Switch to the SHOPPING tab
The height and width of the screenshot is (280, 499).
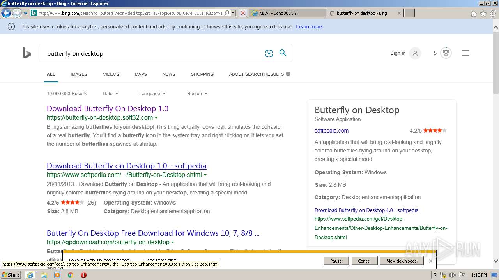(x=202, y=74)
